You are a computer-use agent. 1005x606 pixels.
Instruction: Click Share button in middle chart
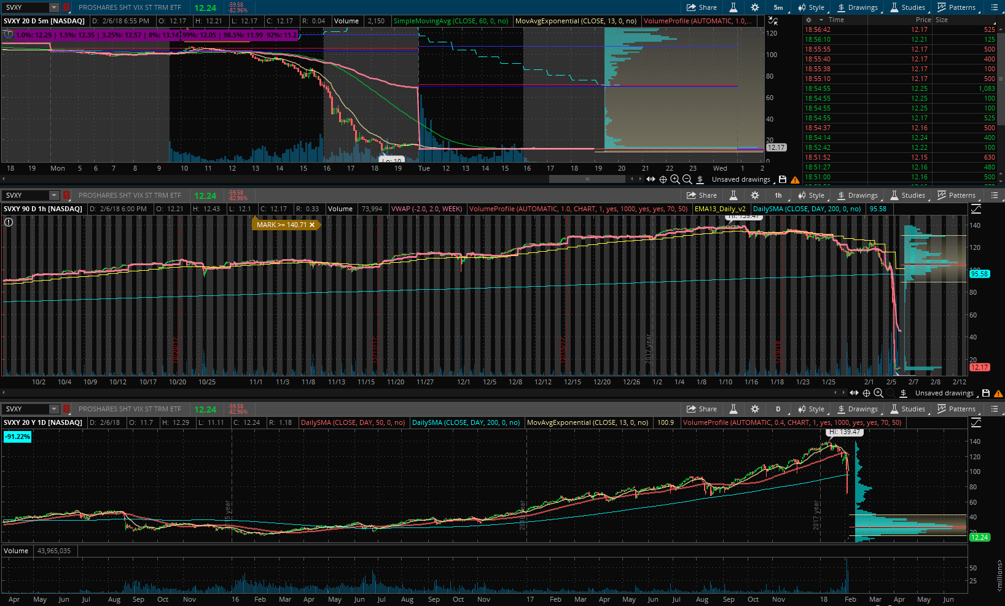coord(702,195)
